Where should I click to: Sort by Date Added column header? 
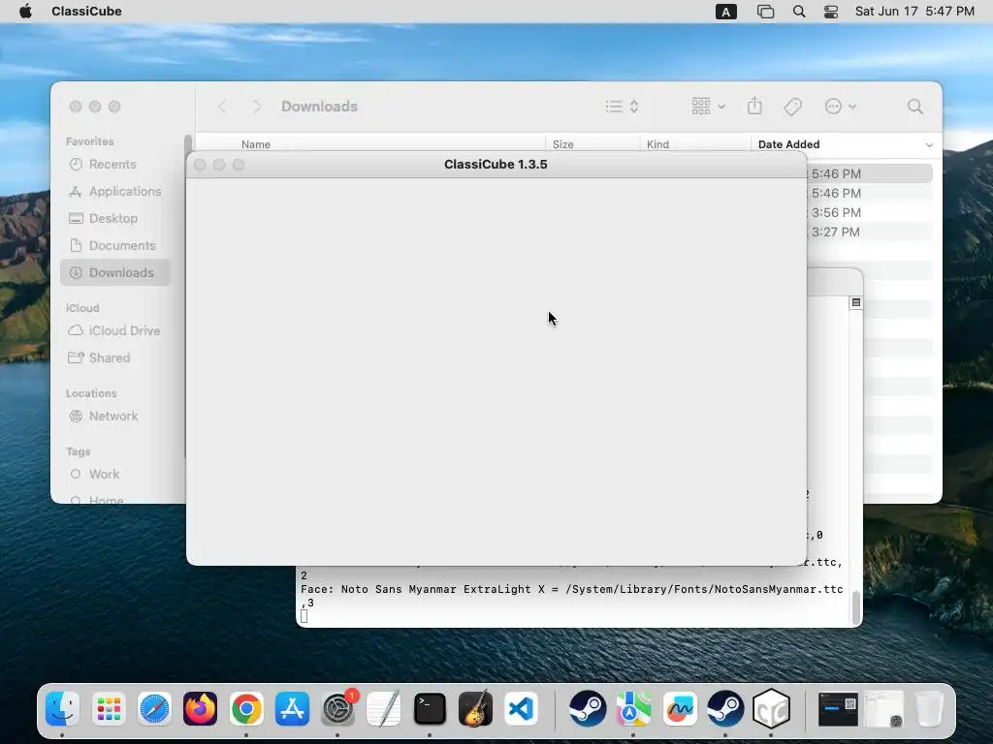(789, 144)
